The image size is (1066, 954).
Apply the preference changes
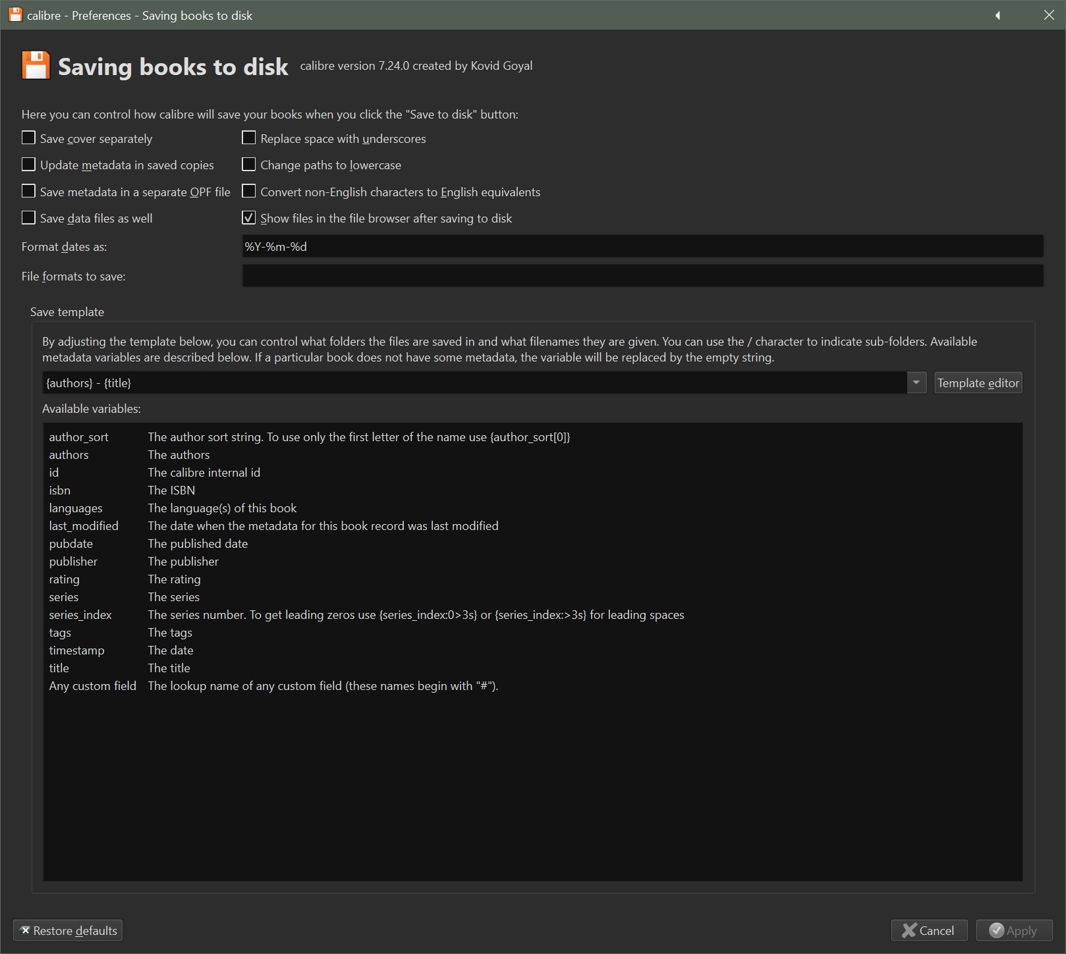(1014, 930)
